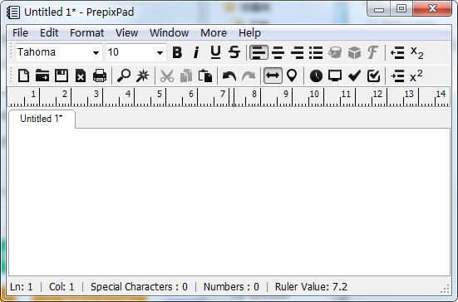Maximize the PrepixPad window
The width and height of the screenshot is (458, 302).
pos(401,9)
